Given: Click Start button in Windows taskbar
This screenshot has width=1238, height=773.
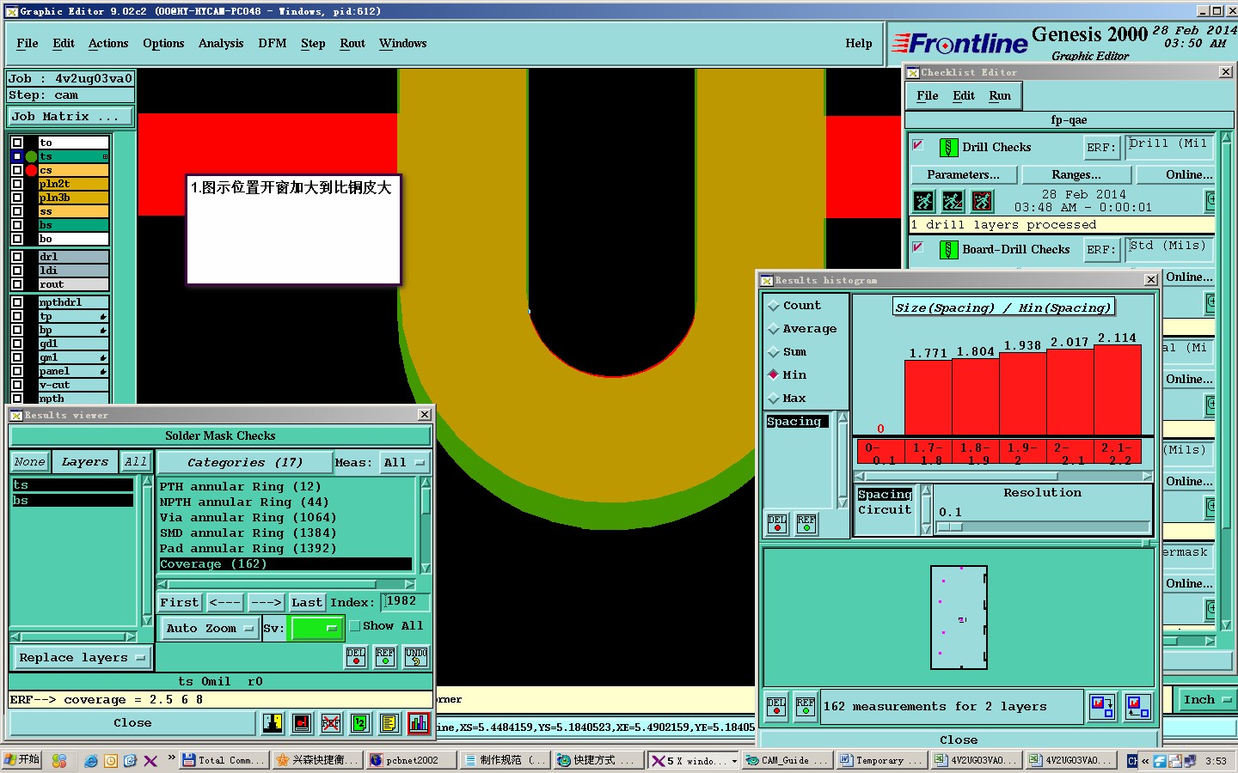Looking at the screenshot, I should pos(22,760).
